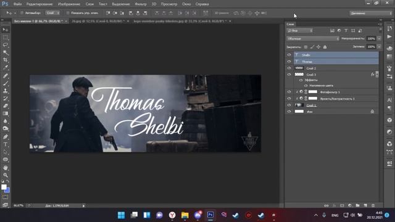The width and height of the screenshot is (395, 222).
Task: Click delete layer trash icon
Action: coord(373,205)
